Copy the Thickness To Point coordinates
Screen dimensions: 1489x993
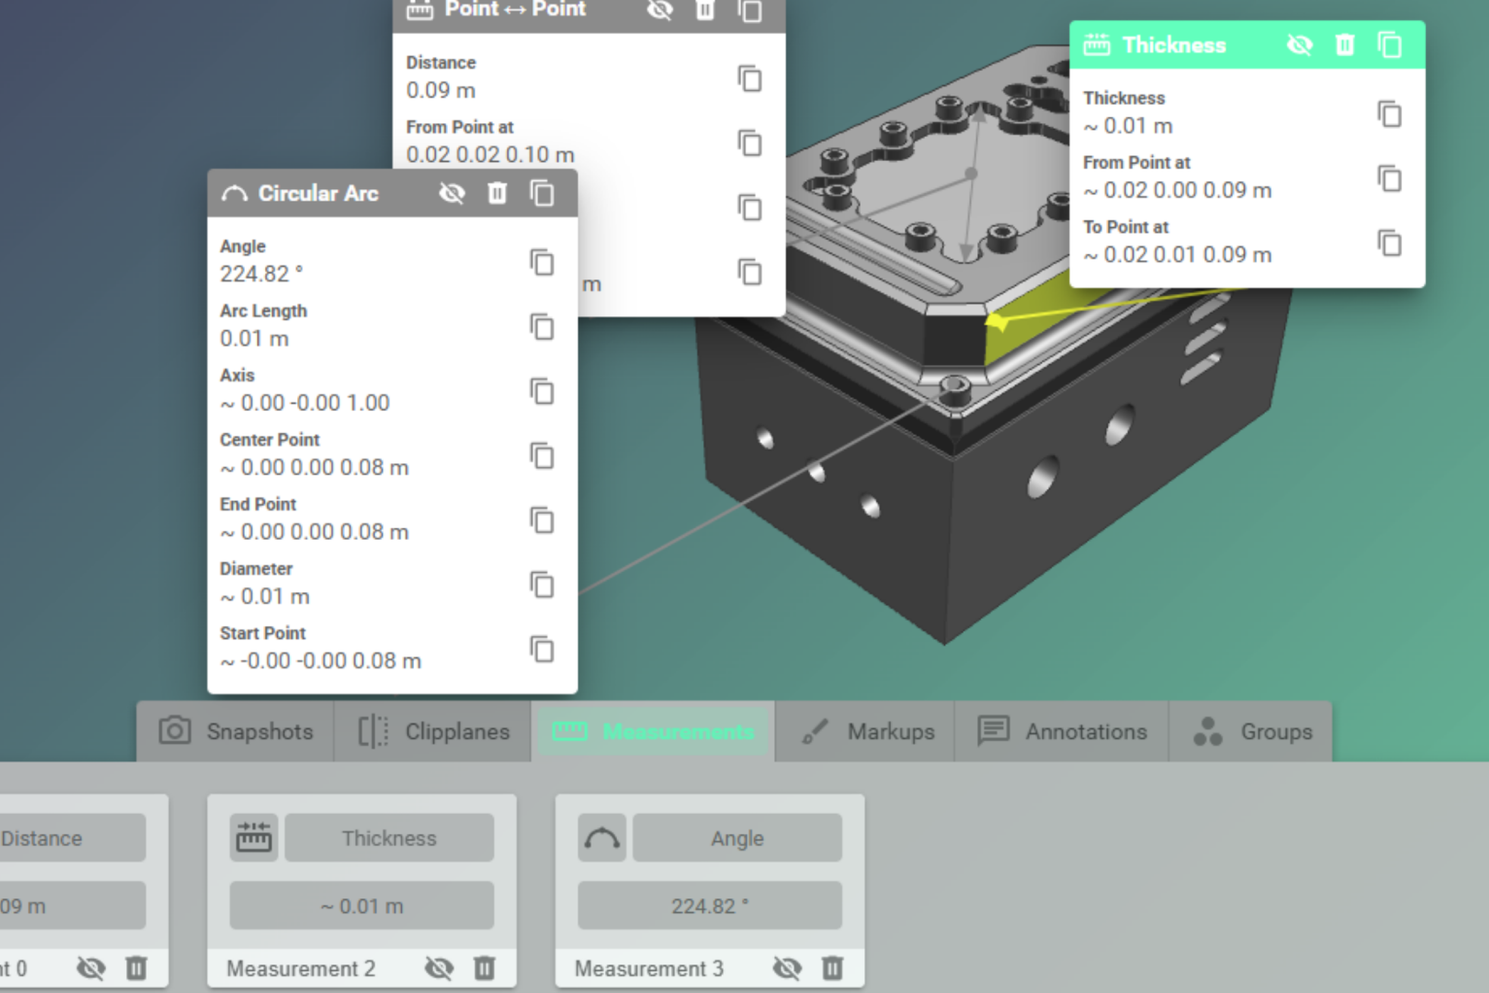[1390, 243]
